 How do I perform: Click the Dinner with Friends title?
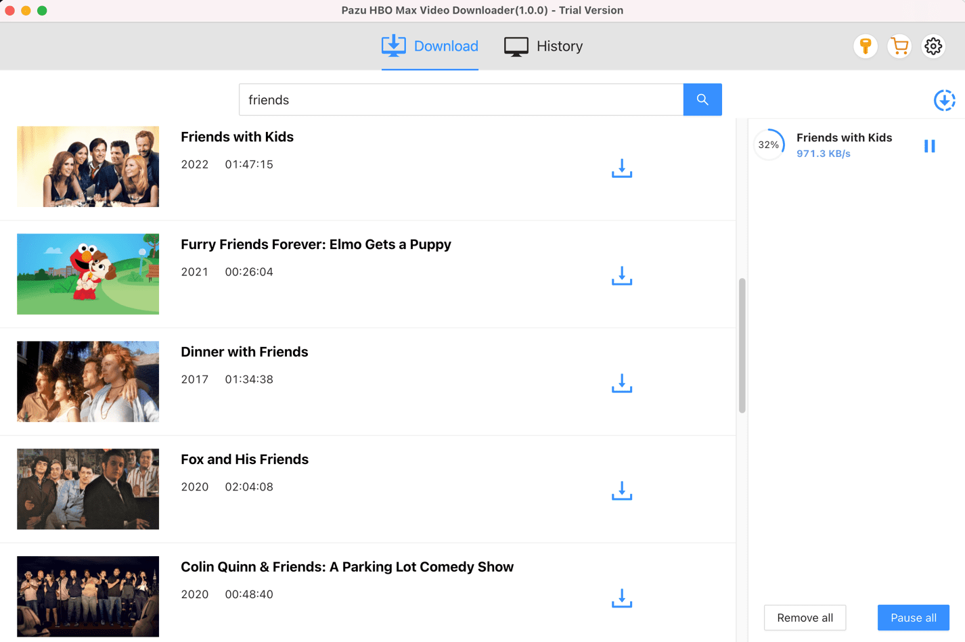click(244, 352)
